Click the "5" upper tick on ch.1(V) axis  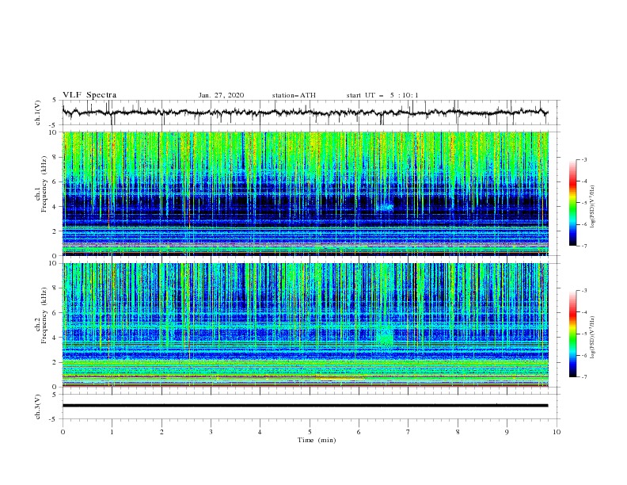pyautogui.click(x=55, y=100)
